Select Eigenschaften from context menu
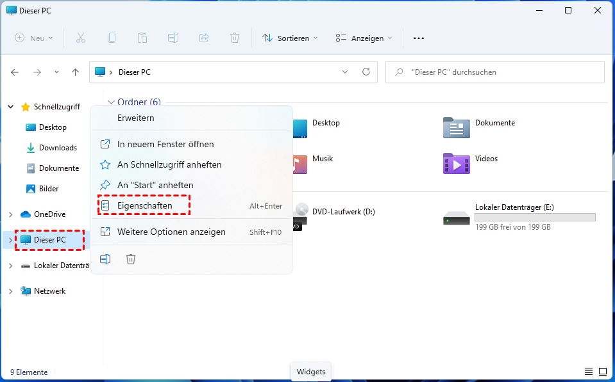Screen dimensions: 615x382 (144, 206)
